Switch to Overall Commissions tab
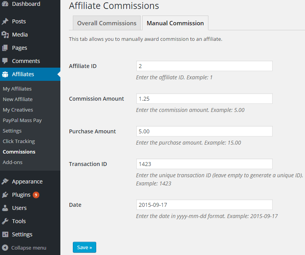This screenshot has height=255, width=305. pos(107,23)
